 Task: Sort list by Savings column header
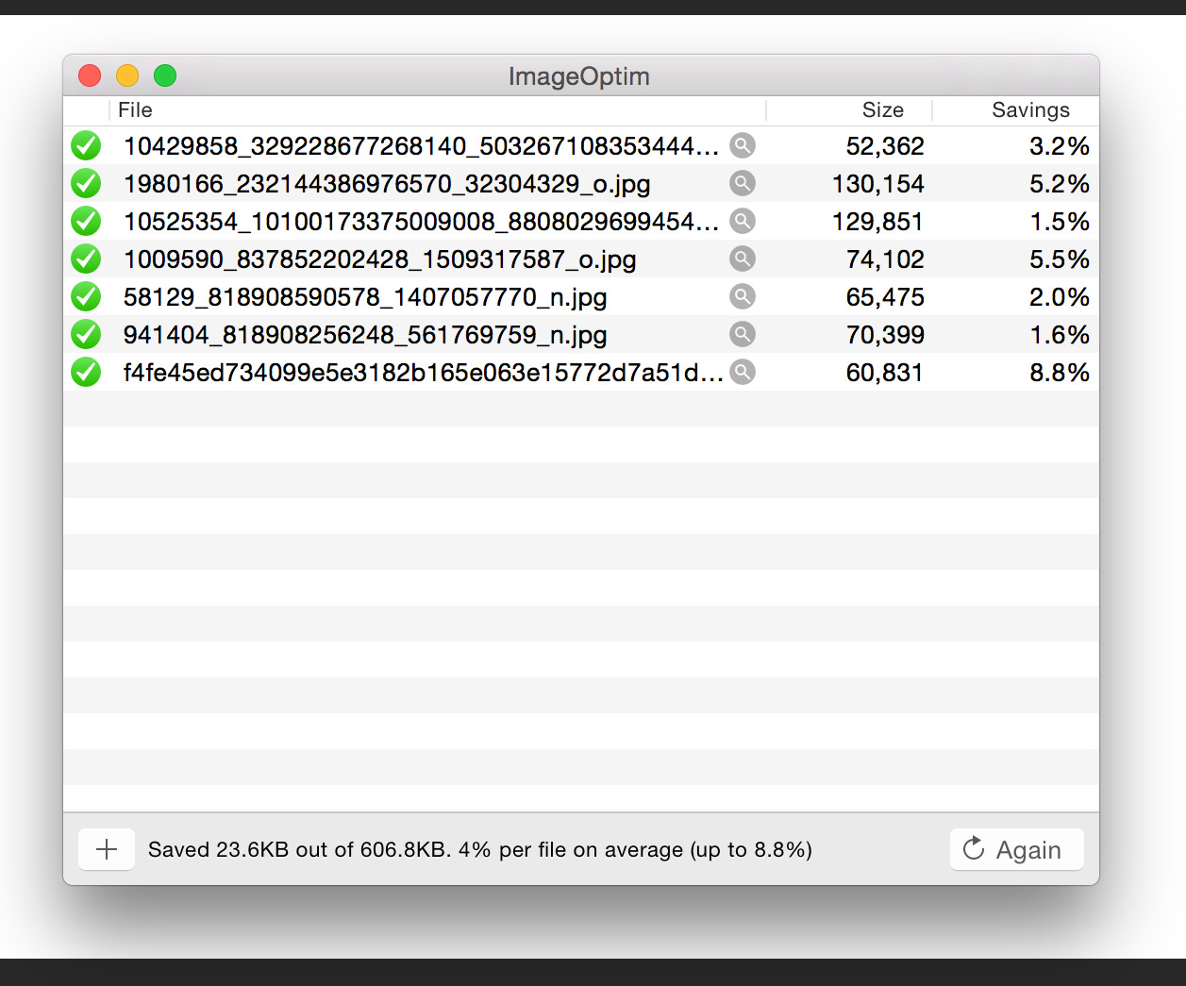click(x=1016, y=110)
